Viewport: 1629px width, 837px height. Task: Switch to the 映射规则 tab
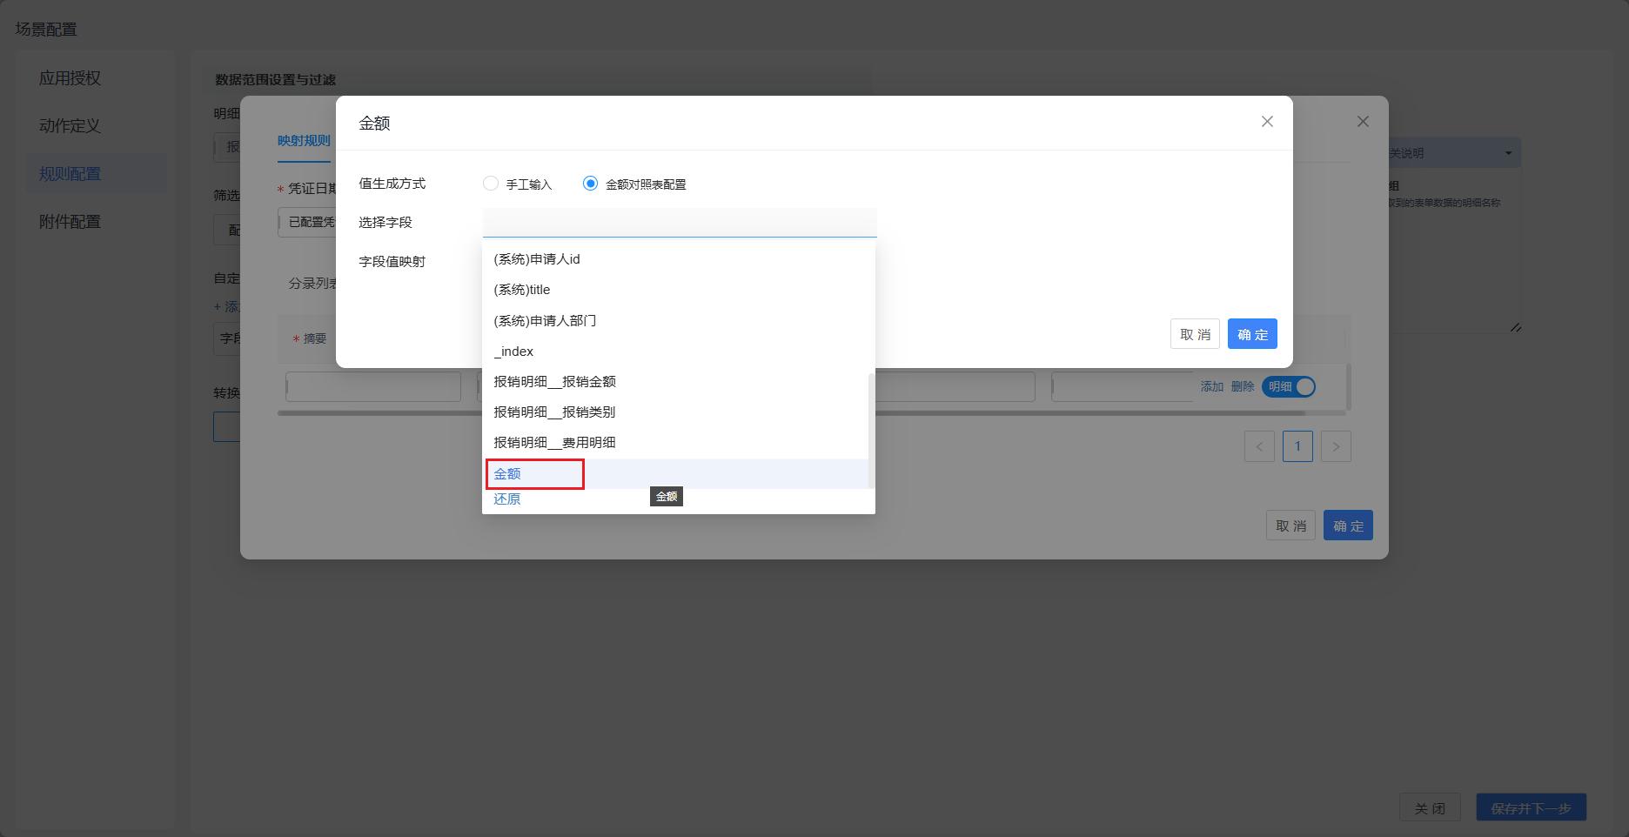pyautogui.click(x=304, y=141)
